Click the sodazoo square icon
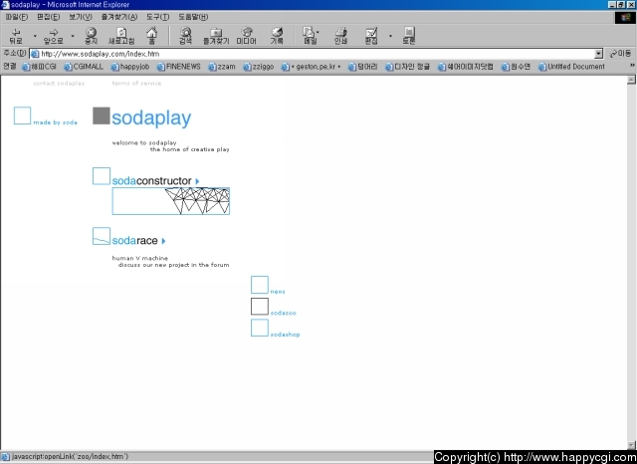 click(259, 306)
